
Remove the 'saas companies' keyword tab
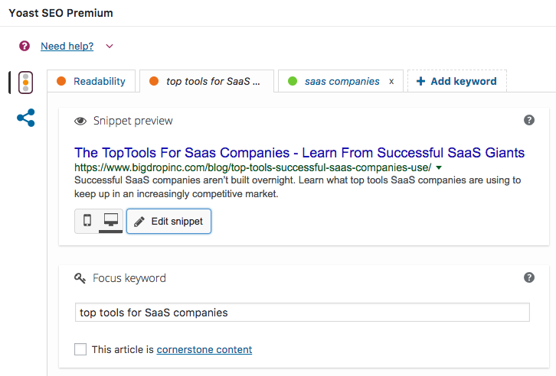point(391,82)
